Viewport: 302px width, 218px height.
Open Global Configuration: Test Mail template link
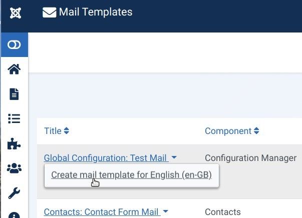click(105, 158)
